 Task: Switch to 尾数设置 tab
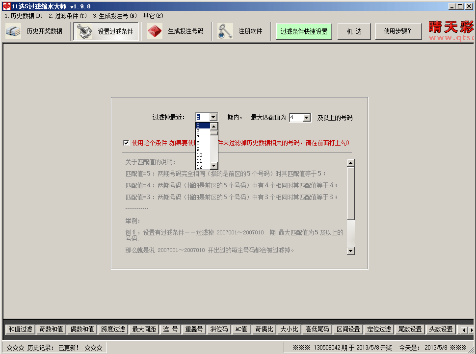(410, 329)
